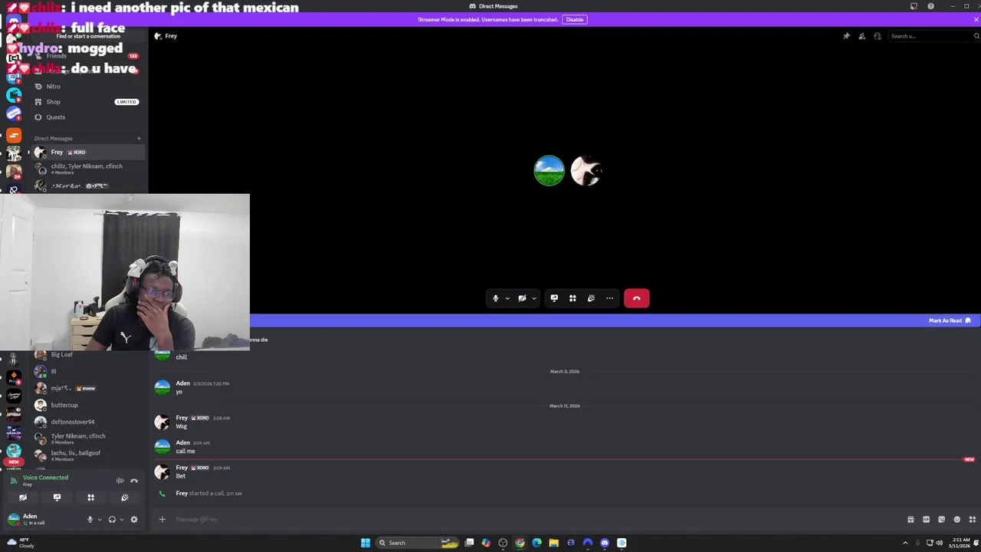Click Aden's avatar in the call view
The image size is (981, 552).
(549, 171)
